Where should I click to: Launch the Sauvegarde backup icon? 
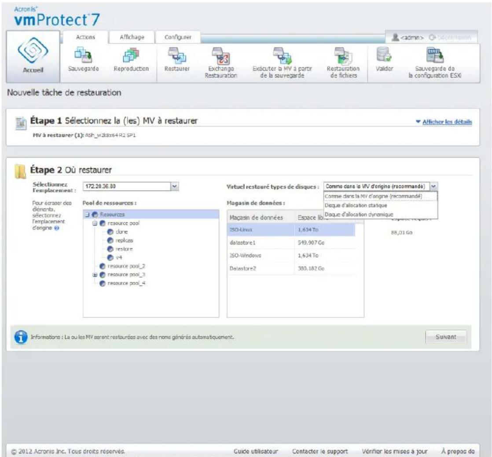click(x=83, y=54)
